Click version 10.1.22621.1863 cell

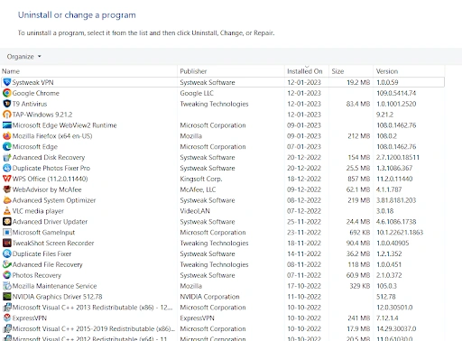[x=400, y=233]
